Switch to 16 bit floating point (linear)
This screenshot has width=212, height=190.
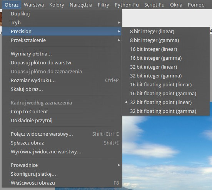165,85
